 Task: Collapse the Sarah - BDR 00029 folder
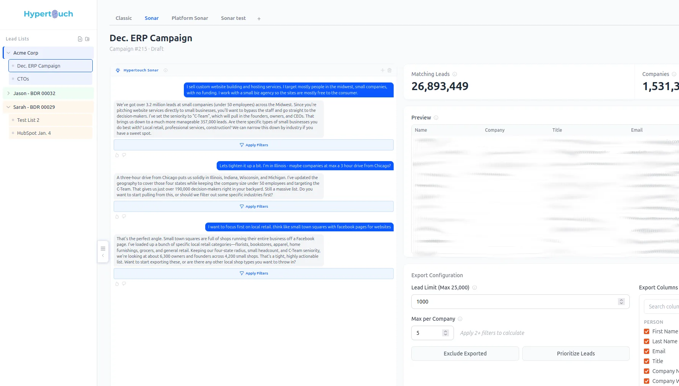(8, 107)
